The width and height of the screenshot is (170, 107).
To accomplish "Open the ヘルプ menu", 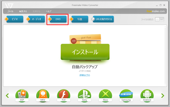I will point(48,11).
